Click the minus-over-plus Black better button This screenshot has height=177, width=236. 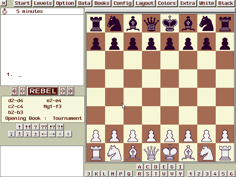coord(28,134)
